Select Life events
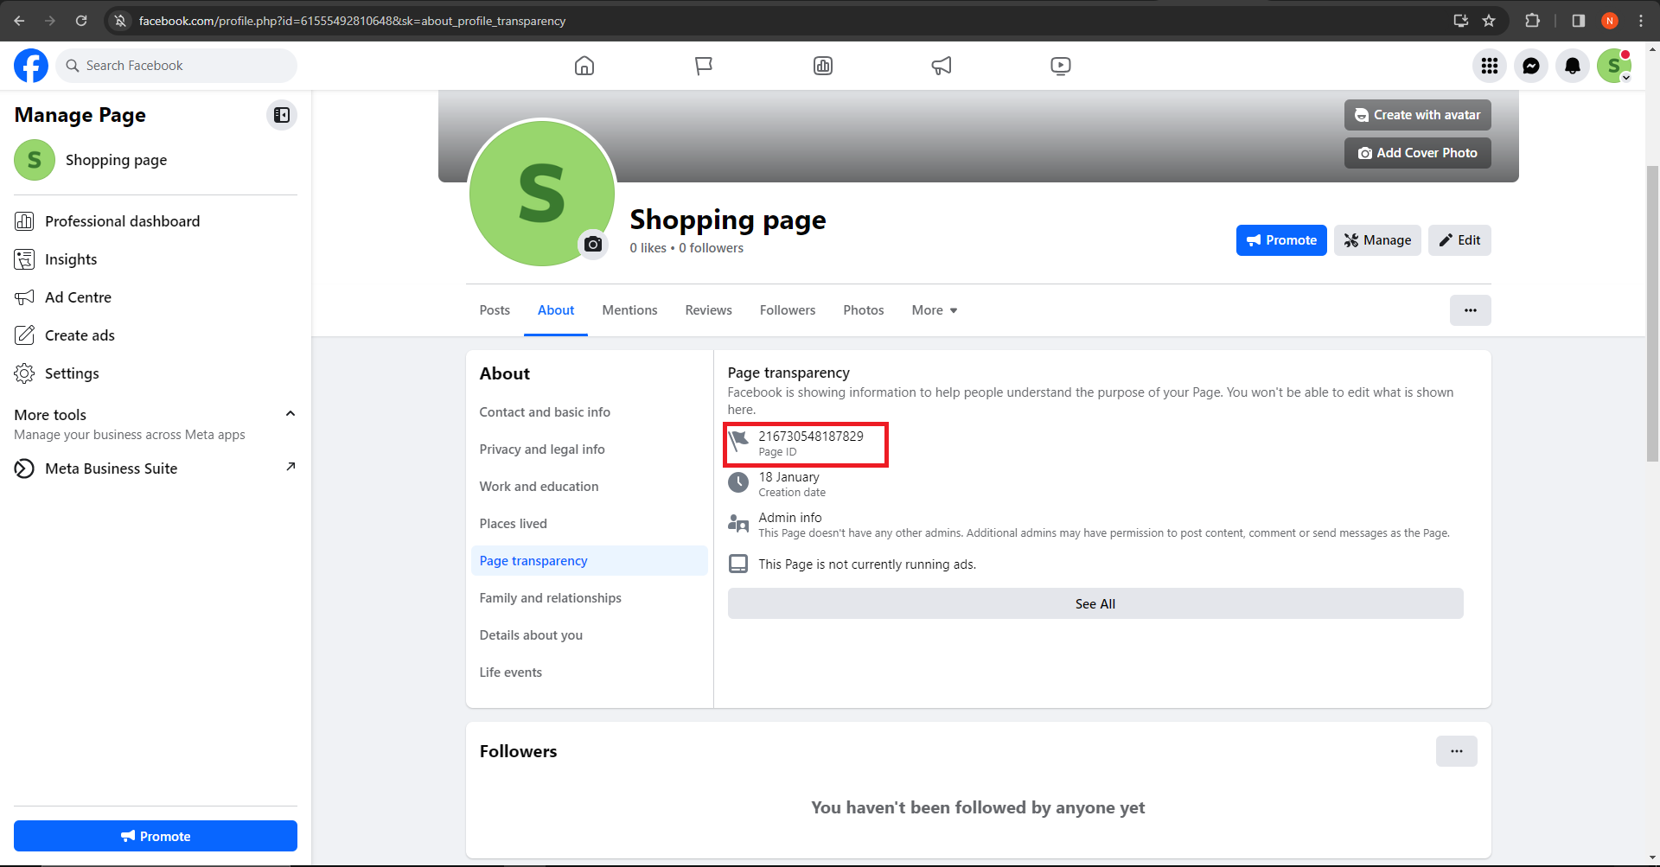Viewport: 1660px width, 867px height. click(590, 673)
